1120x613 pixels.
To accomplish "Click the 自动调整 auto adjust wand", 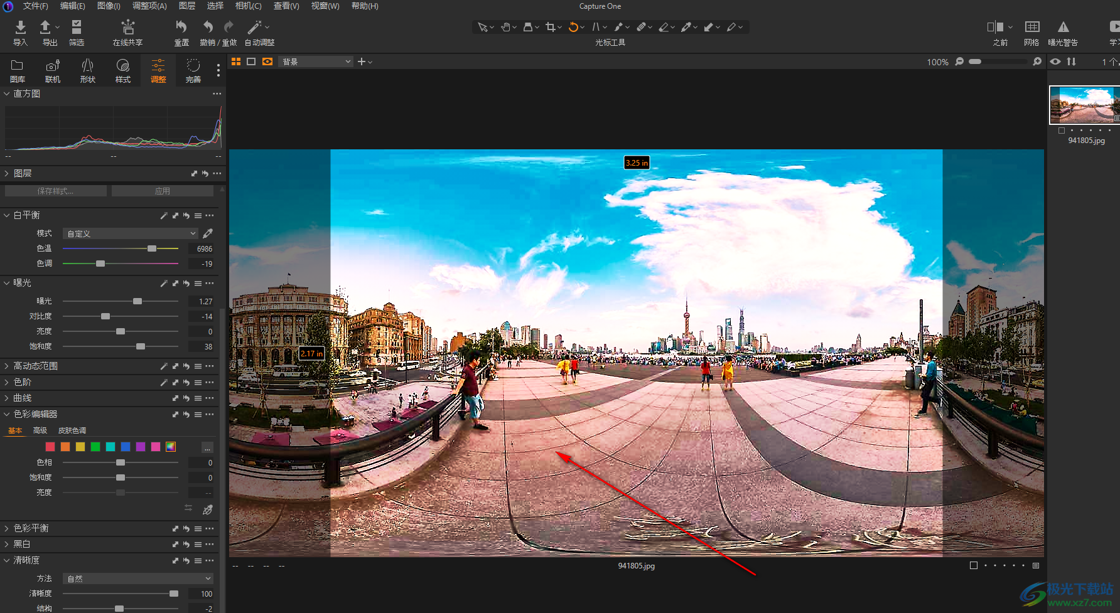I will 254,27.
